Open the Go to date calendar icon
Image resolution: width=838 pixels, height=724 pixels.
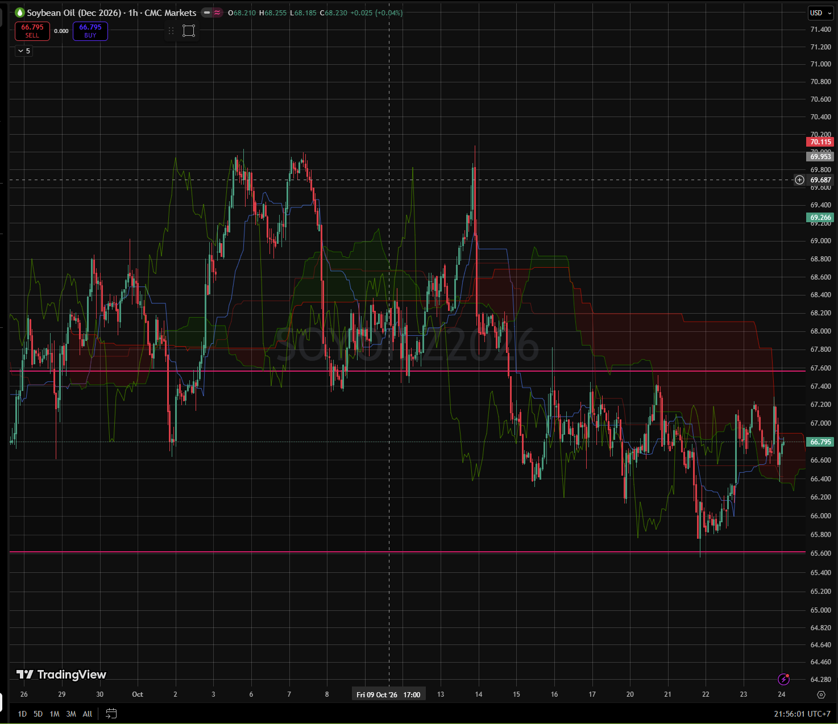(111, 713)
